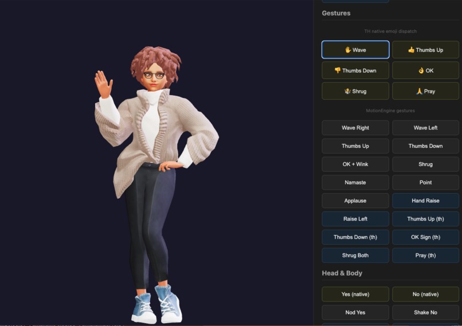Click plain Thumbs Down in MotionEngine gestures
The image size is (462, 326).
(425, 146)
